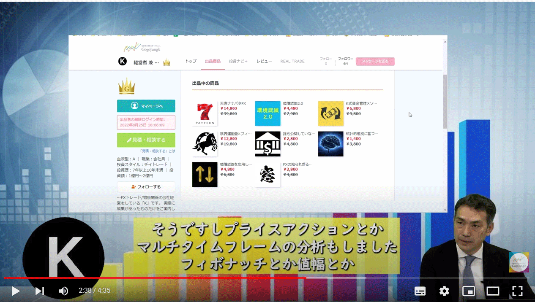The width and height of the screenshot is (535, 302).
Task: Open the horse icon product thumbnail
Action: (x=205, y=144)
